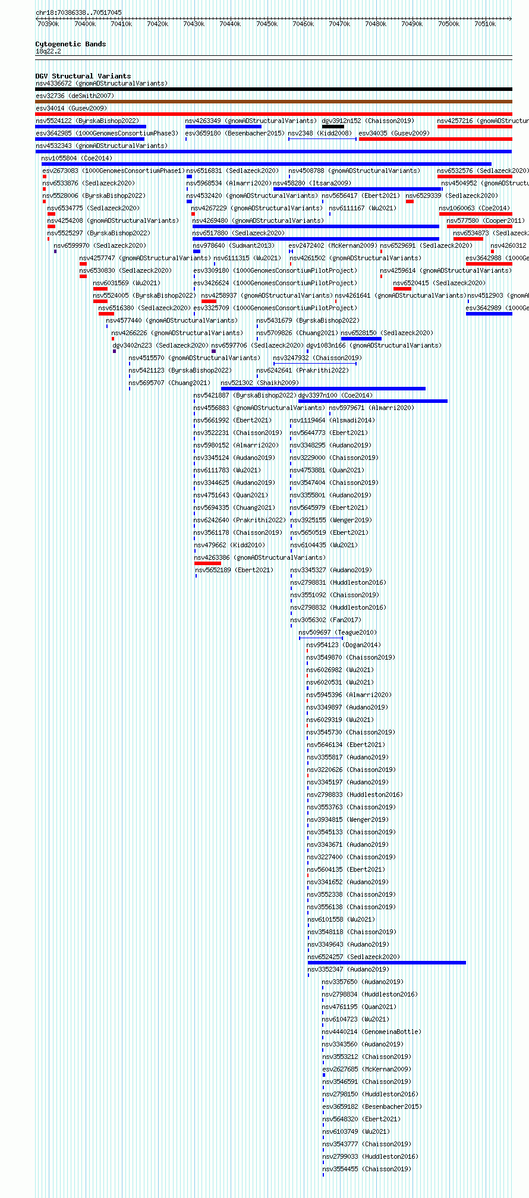Open nsv6599970 (Sedlazeck2020) variant
Viewport: 529px width, 1198px height.
click(100, 245)
